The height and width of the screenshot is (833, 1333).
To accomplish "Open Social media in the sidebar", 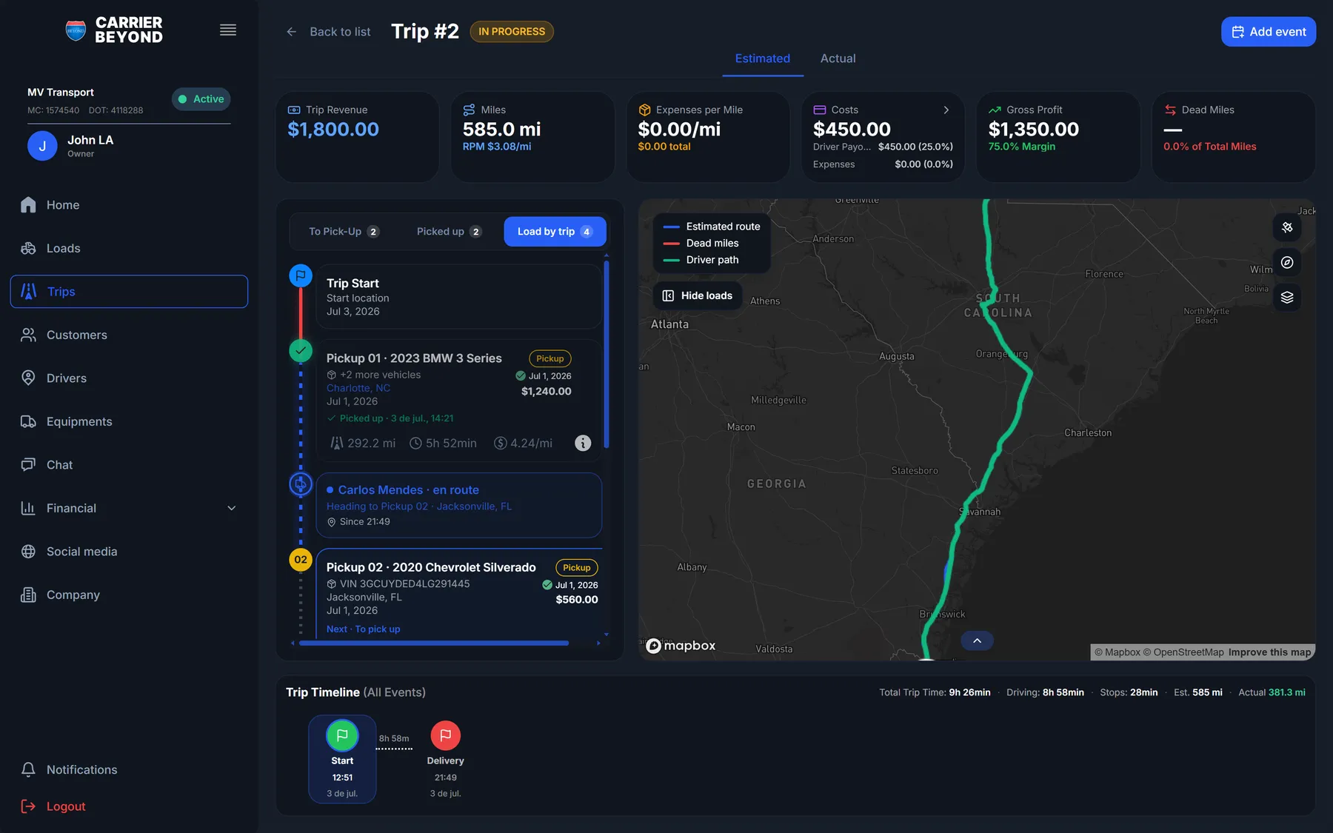I will point(129,552).
